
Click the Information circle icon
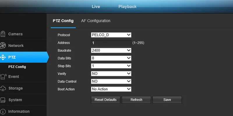(x=3, y=111)
